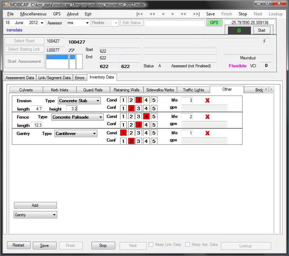Click the red X on Gantry row
Viewport: 289px width, 256px height.
(207, 133)
